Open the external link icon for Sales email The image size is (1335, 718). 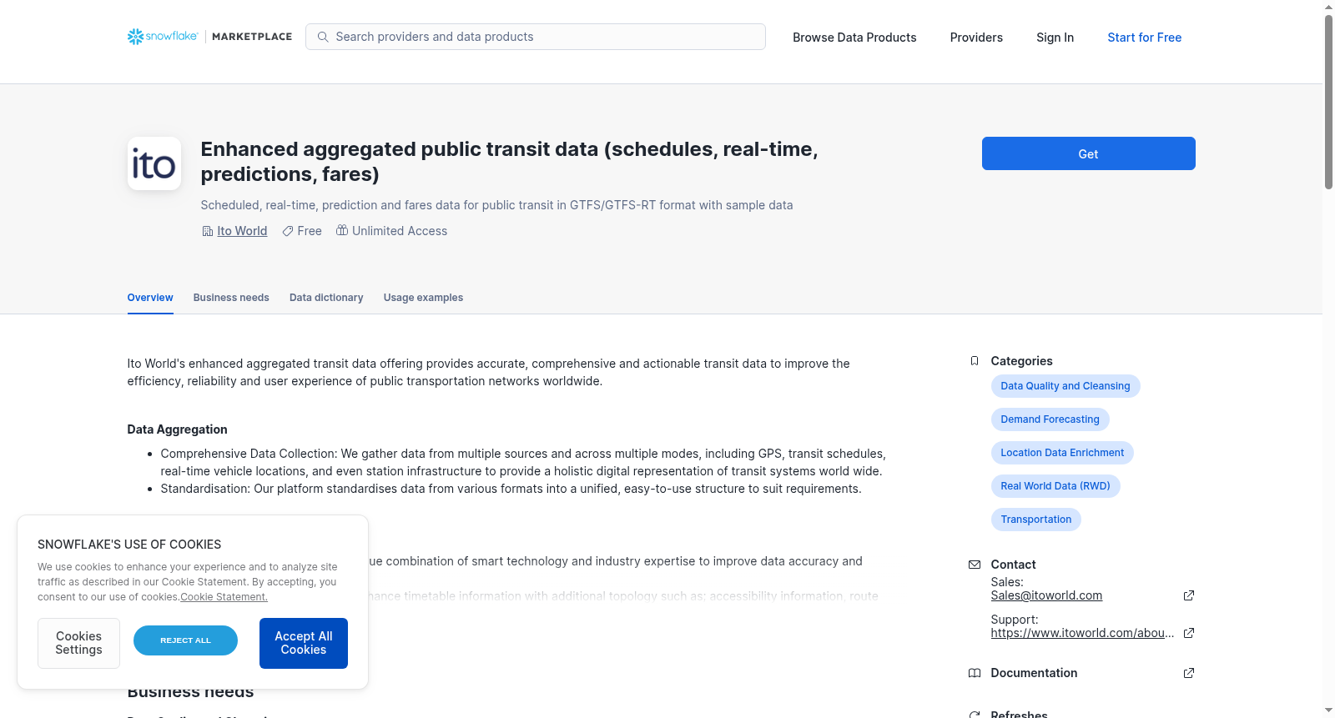click(1189, 595)
